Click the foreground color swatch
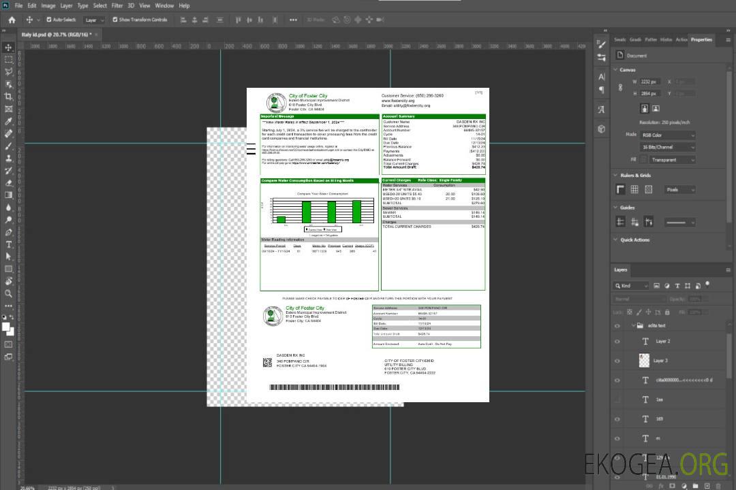This screenshot has height=490, width=736. (6, 326)
